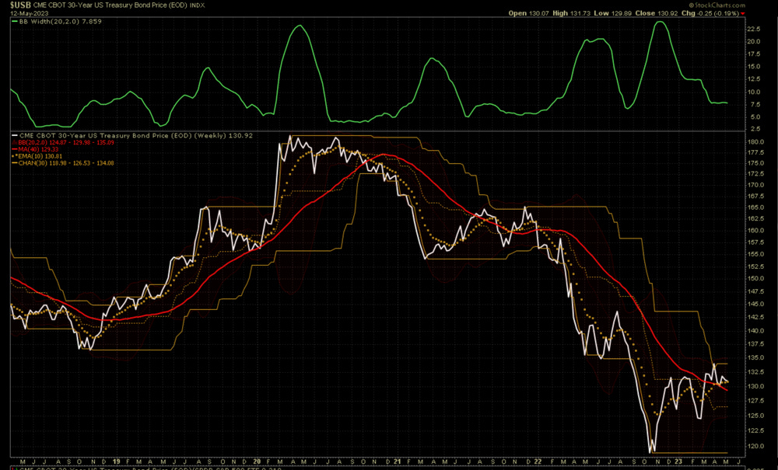Click the year 23 on time axis
778x470 pixels.
click(x=678, y=461)
